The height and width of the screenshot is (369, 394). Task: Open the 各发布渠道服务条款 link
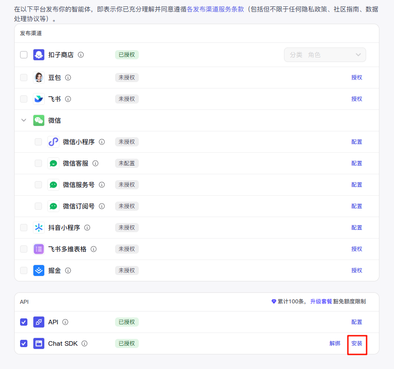[216, 9]
